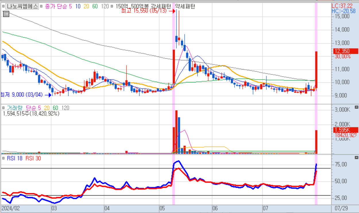Click the square marker before 150억_500억봉
This screenshot has height=213, width=359.
112,6
